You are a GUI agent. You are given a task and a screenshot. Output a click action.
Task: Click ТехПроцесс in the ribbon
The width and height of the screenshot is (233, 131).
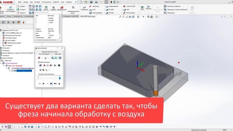[x=169, y=13]
